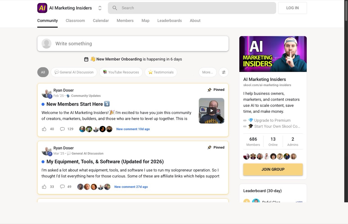Like the Equipment, Tools, & Software post
Screen dimensions: 348x224
point(44,187)
